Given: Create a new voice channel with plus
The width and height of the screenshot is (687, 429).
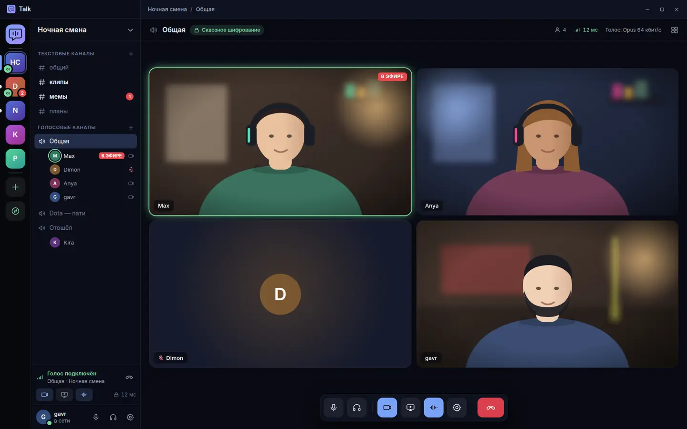Looking at the screenshot, I should 131,128.
